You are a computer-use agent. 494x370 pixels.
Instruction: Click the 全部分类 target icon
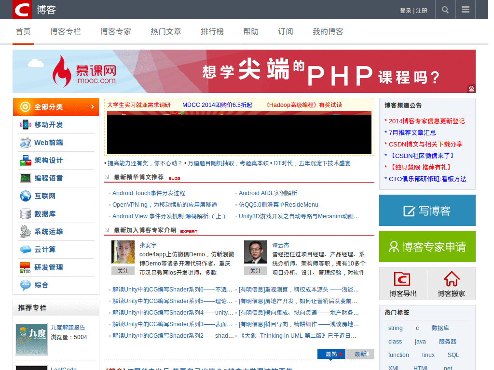pyautogui.click(x=25, y=107)
